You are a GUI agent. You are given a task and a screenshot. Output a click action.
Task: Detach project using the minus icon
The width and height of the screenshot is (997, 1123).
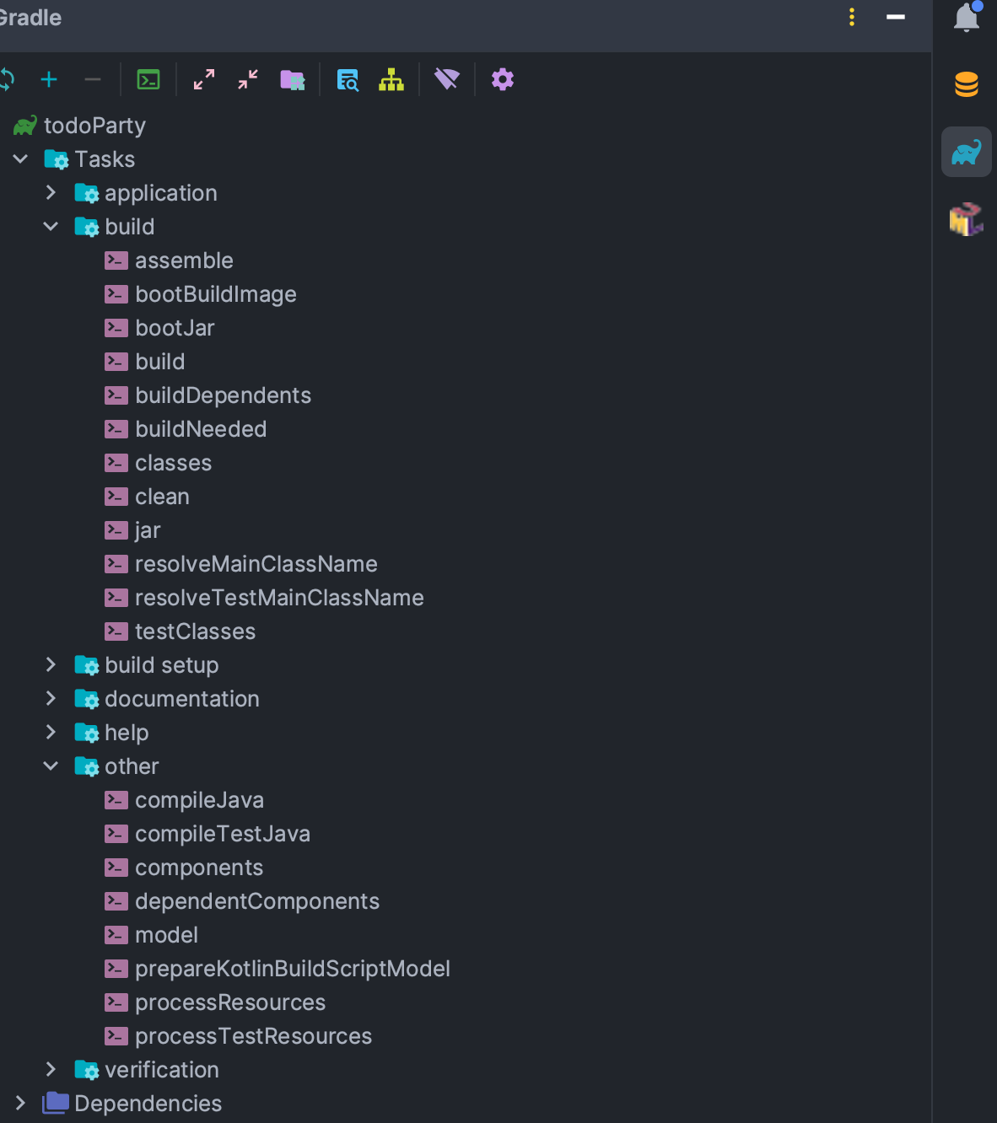point(93,80)
